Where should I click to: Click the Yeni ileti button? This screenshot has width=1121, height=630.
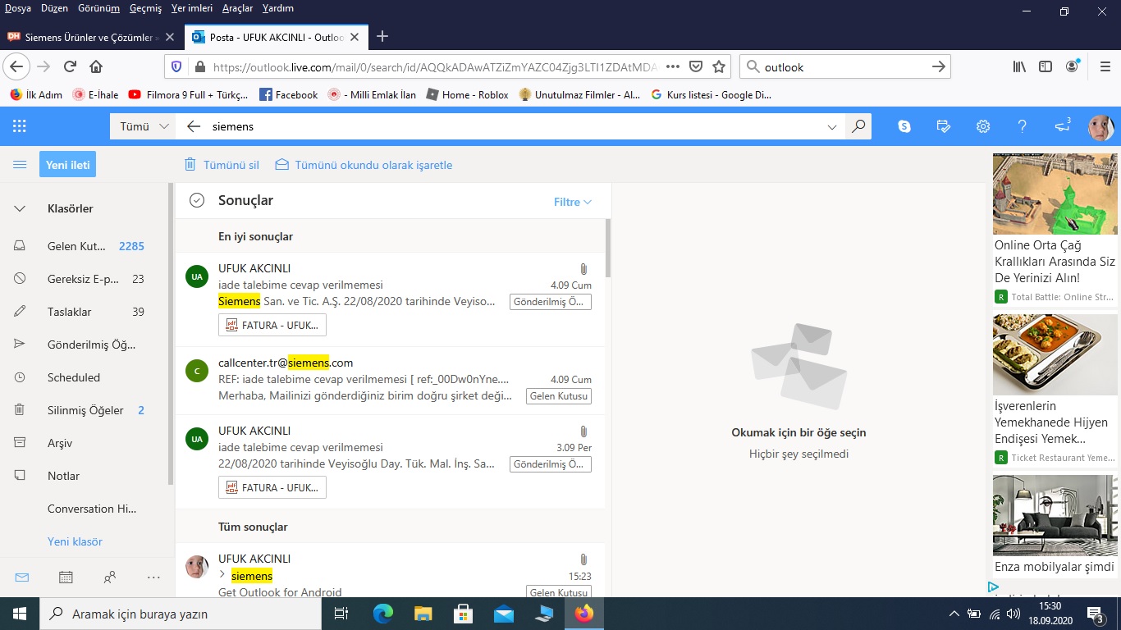[67, 165]
